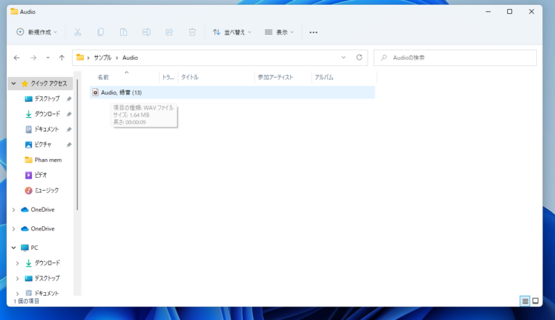Screen dimensions: 555x320
Task: Click サンプル in the address path
Action: click(x=103, y=58)
